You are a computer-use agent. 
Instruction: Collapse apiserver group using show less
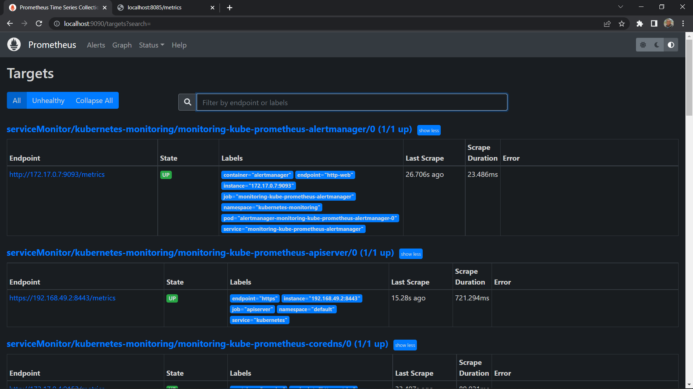[x=411, y=254]
